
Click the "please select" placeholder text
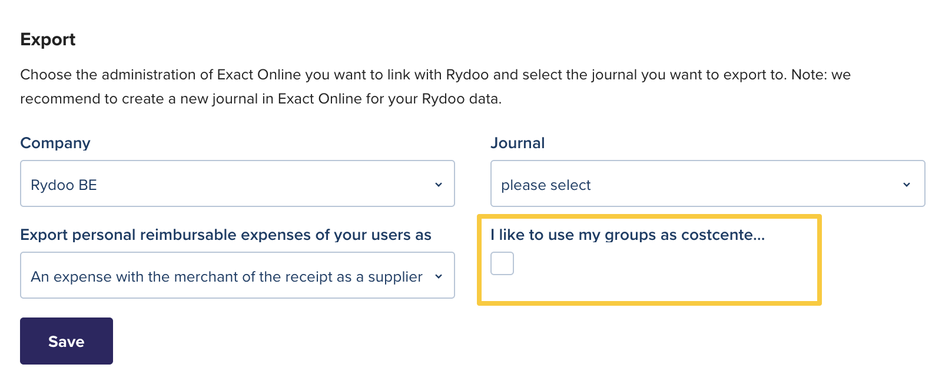tap(546, 185)
